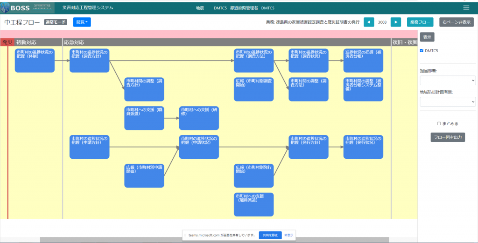Click the horizontal scrollbar at the bottom
The image size is (478, 243).
coord(214,240)
